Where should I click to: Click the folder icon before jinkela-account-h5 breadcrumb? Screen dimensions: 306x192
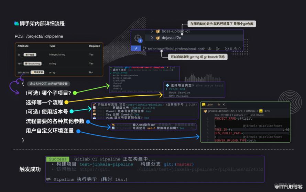[205, 111]
